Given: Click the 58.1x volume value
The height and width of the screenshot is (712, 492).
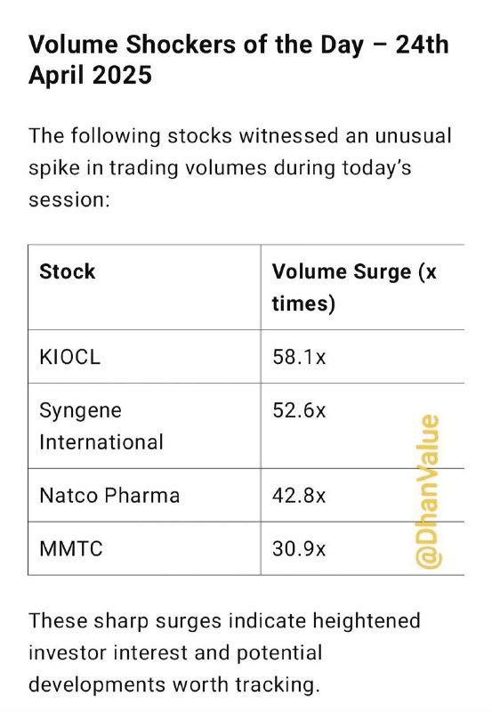Looking at the screenshot, I should pos(299,357).
